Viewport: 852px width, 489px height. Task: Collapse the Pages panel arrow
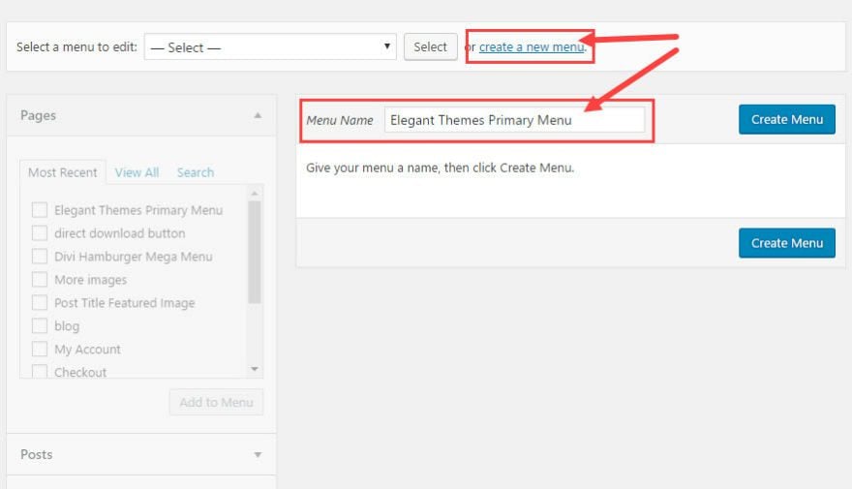point(258,115)
